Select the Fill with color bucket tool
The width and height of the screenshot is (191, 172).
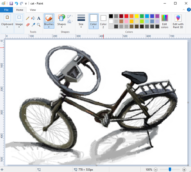pyautogui.click(x=33, y=18)
